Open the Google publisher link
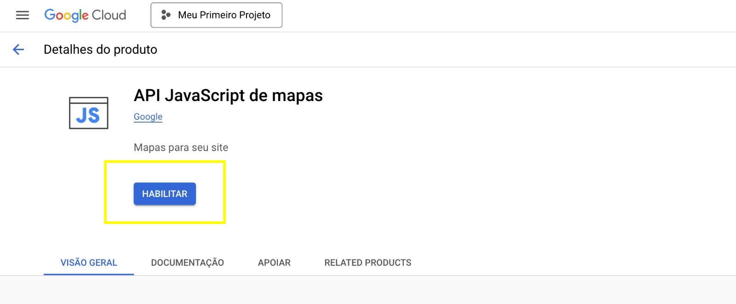Screen dimensions: 736x304 click(x=148, y=117)
